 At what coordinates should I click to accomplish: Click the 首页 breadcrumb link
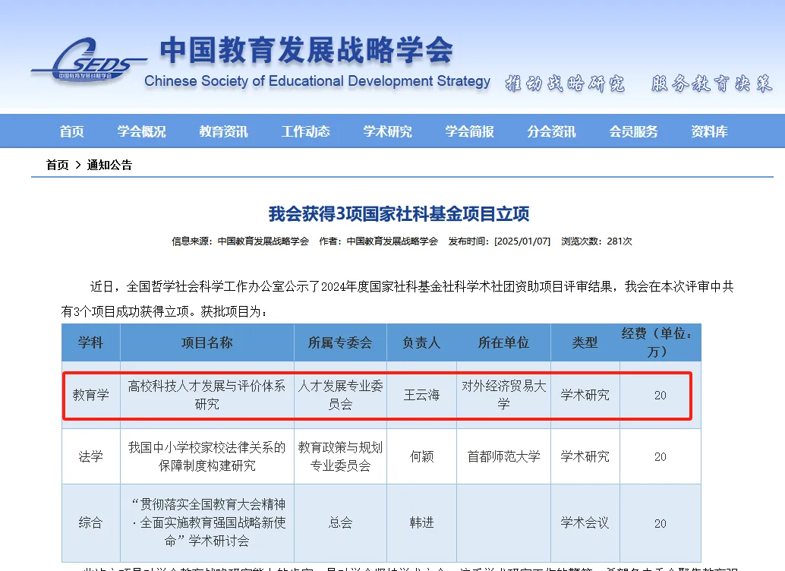(x=57, y=165)
